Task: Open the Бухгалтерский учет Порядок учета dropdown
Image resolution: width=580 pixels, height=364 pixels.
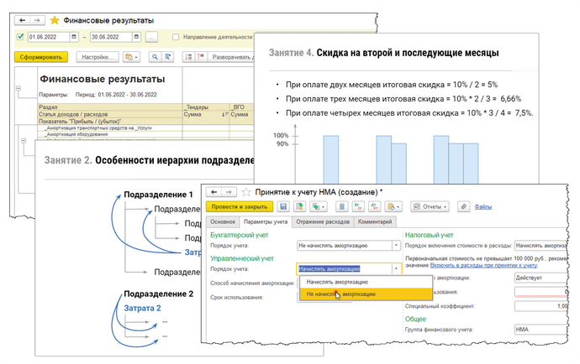Action: pyautogui.click(x=396, y=246)
